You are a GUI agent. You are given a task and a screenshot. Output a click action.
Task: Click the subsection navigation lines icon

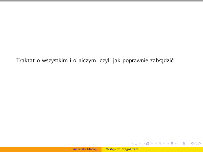(160, 144)
